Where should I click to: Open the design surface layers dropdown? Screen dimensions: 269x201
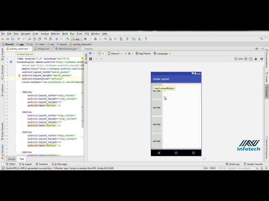click(92, 54)
